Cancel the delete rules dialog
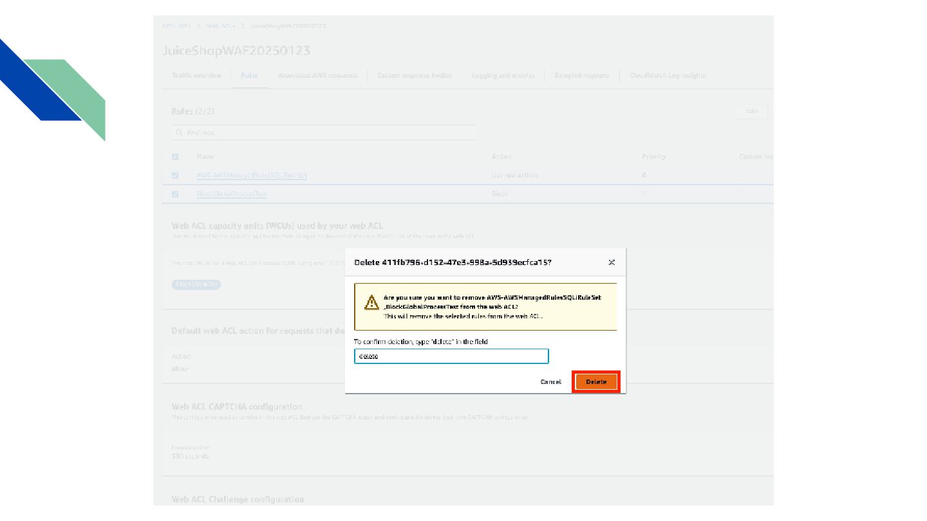Viewport: 927px width, 521px height. coord(550,382)
